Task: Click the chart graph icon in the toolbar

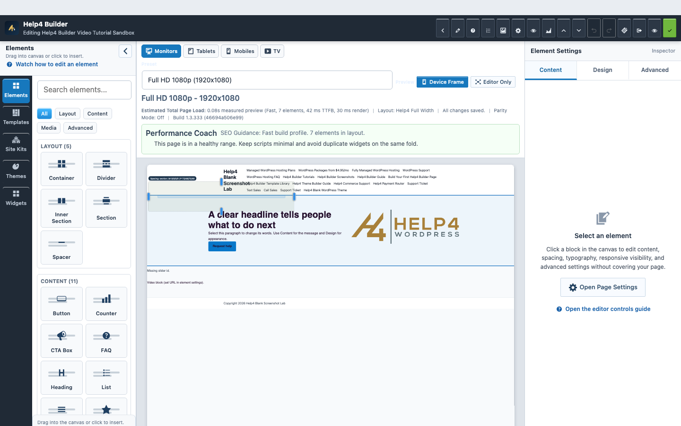Action: pyautogui.click(x=549, y=28)
